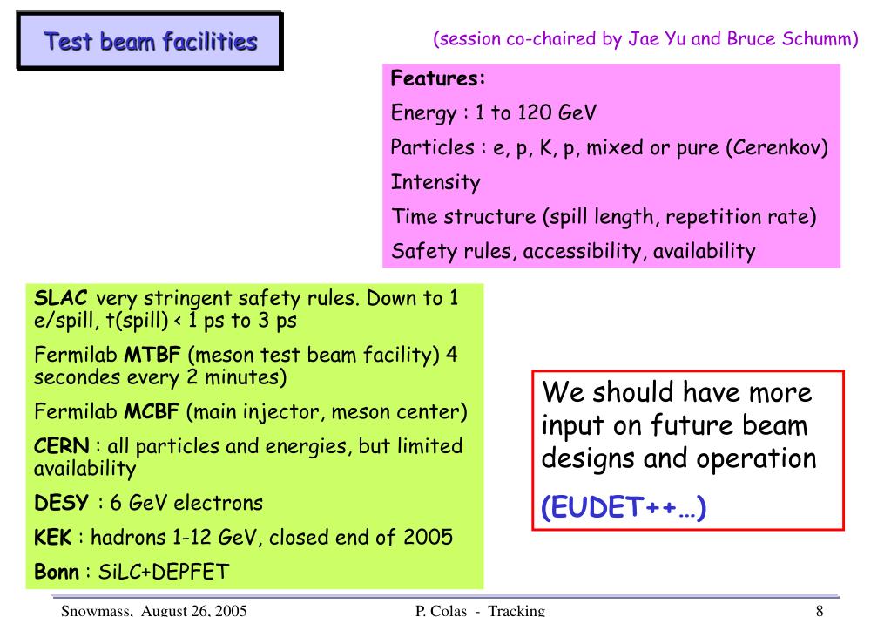
Task: Select 'KEK : hadrons 1-12 GeV' line
Action: point(243,537)
